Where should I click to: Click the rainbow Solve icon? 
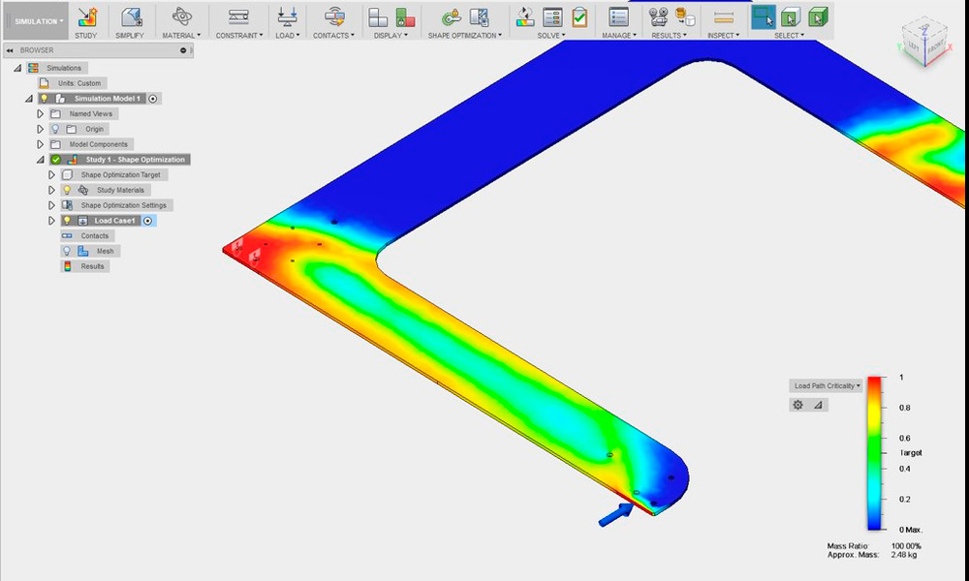coord(525,17)
